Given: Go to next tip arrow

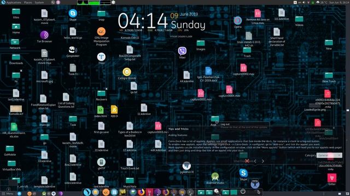Looking at the screenshot, I should point(262,161).
